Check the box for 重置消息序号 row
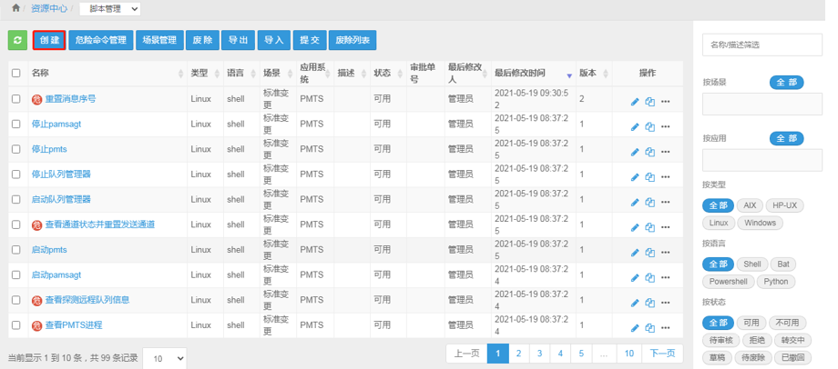Viewport: 838px width, 369px height. tap(16, 99)
